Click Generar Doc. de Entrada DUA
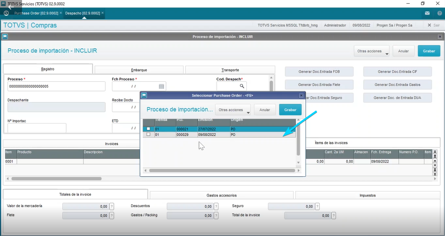 pos(397,98)
